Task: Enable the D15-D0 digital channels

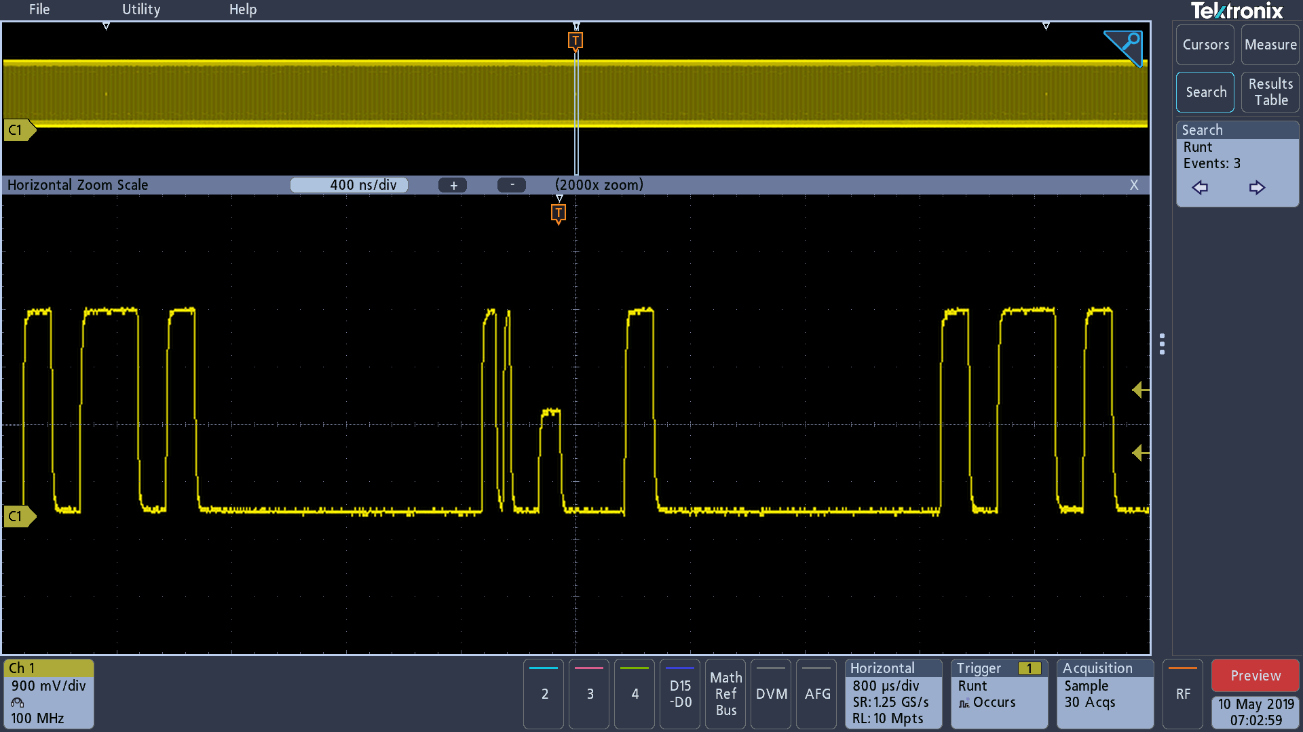Action: [x=680, y=693]
